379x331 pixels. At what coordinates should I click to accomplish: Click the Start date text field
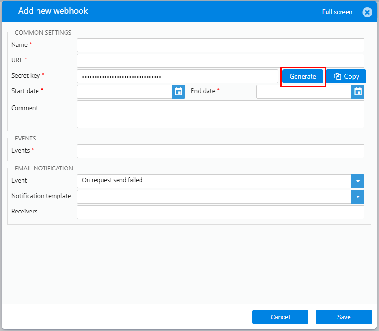[x=125, y=92]
